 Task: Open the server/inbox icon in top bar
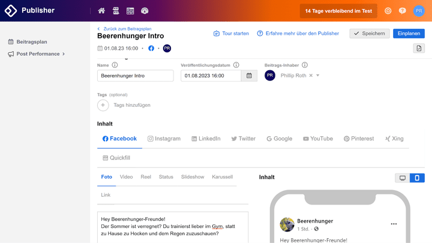pos(116,11)
